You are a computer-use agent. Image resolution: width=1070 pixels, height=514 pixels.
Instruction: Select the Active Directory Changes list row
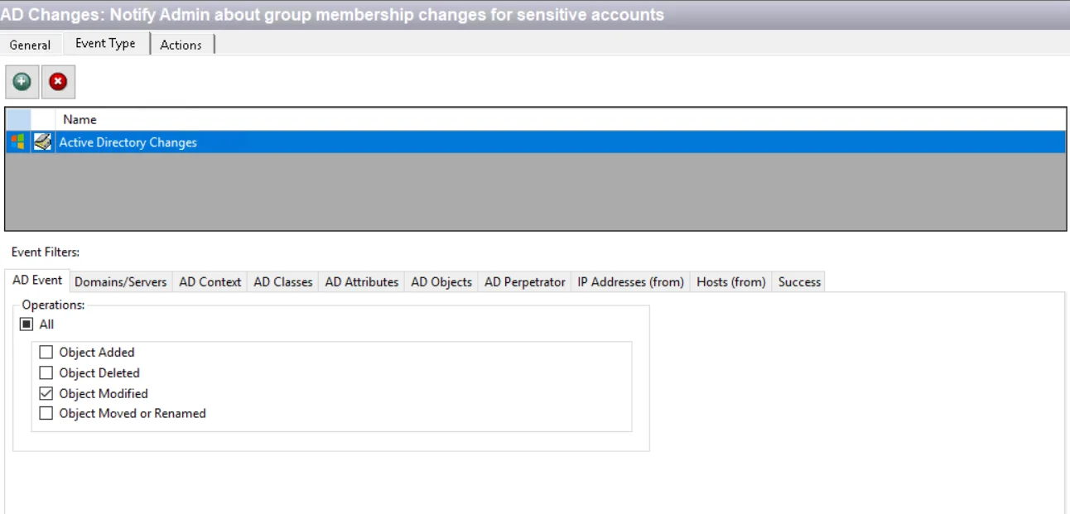pyautogui.click(x=535, y=142)
